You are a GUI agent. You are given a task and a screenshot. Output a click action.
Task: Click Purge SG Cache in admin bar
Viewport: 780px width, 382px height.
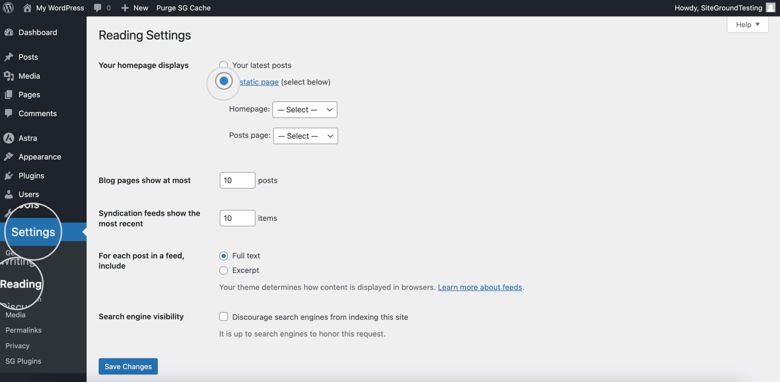point(183,8)
